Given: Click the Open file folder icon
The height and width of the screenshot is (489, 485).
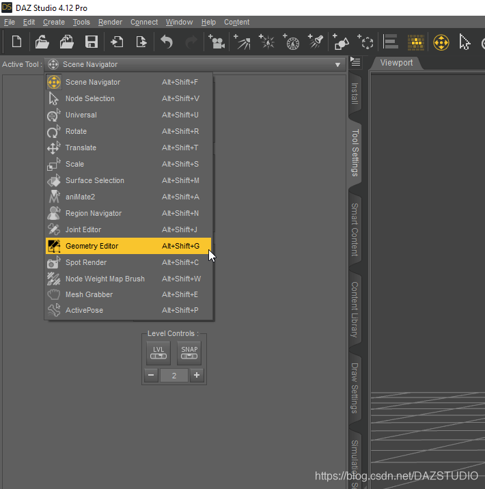Looking at the screenshot, I should coord(42,42).
